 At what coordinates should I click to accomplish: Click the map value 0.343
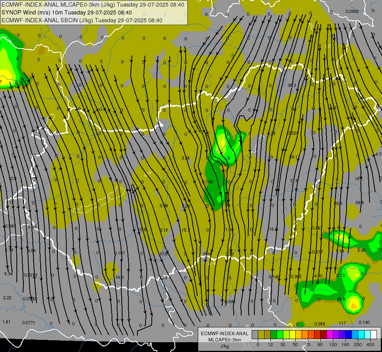pos(230,302)
